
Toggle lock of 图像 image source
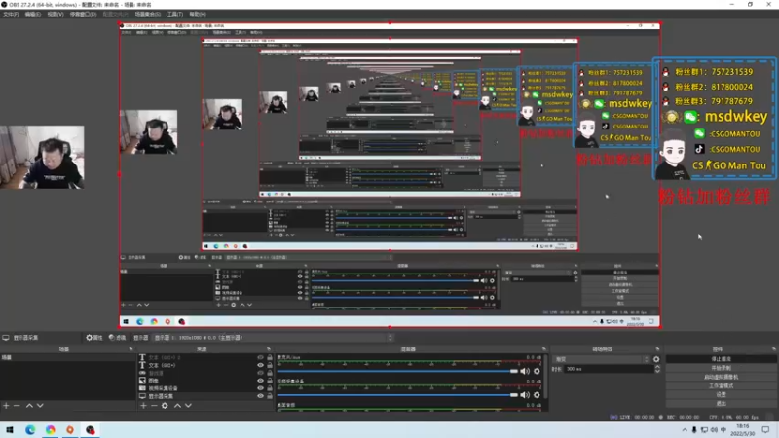(x=270, y=381)
